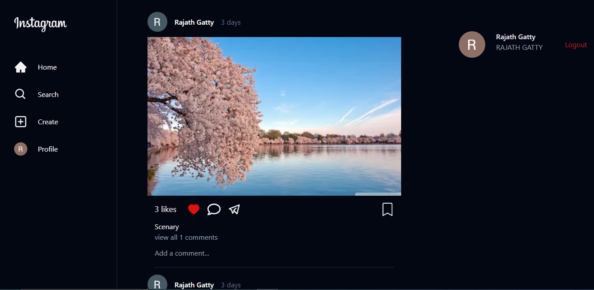
Task: Click the Create plus icon
Action: pyautogui.click(x=20, y=122)
